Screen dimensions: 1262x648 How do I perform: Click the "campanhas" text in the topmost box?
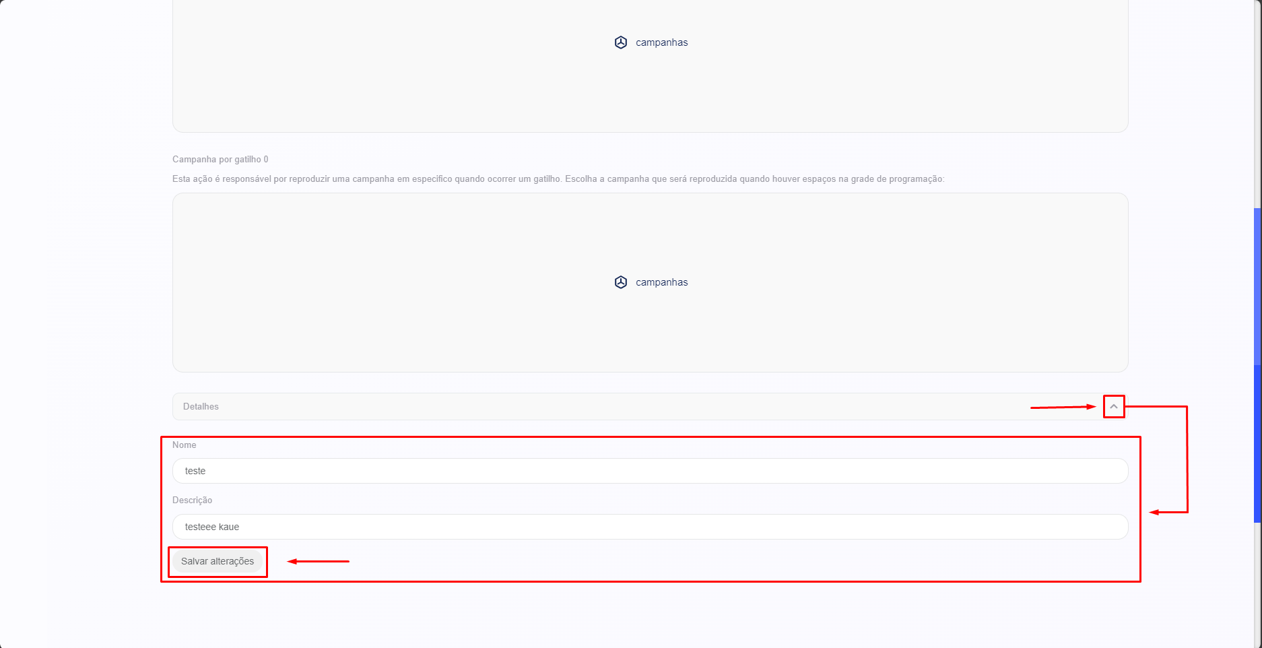[661, 42]
